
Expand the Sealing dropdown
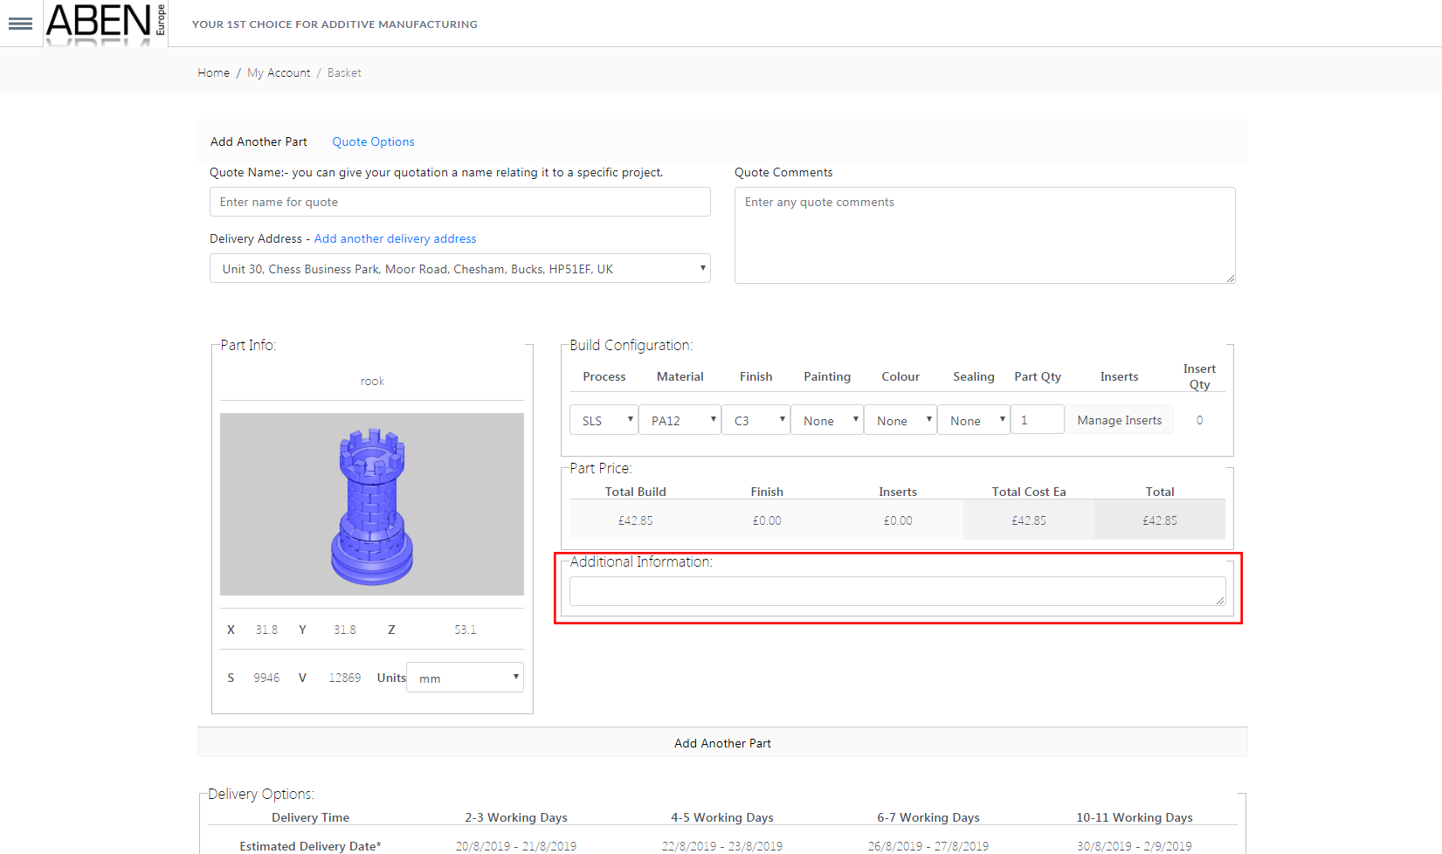(974, 420)
